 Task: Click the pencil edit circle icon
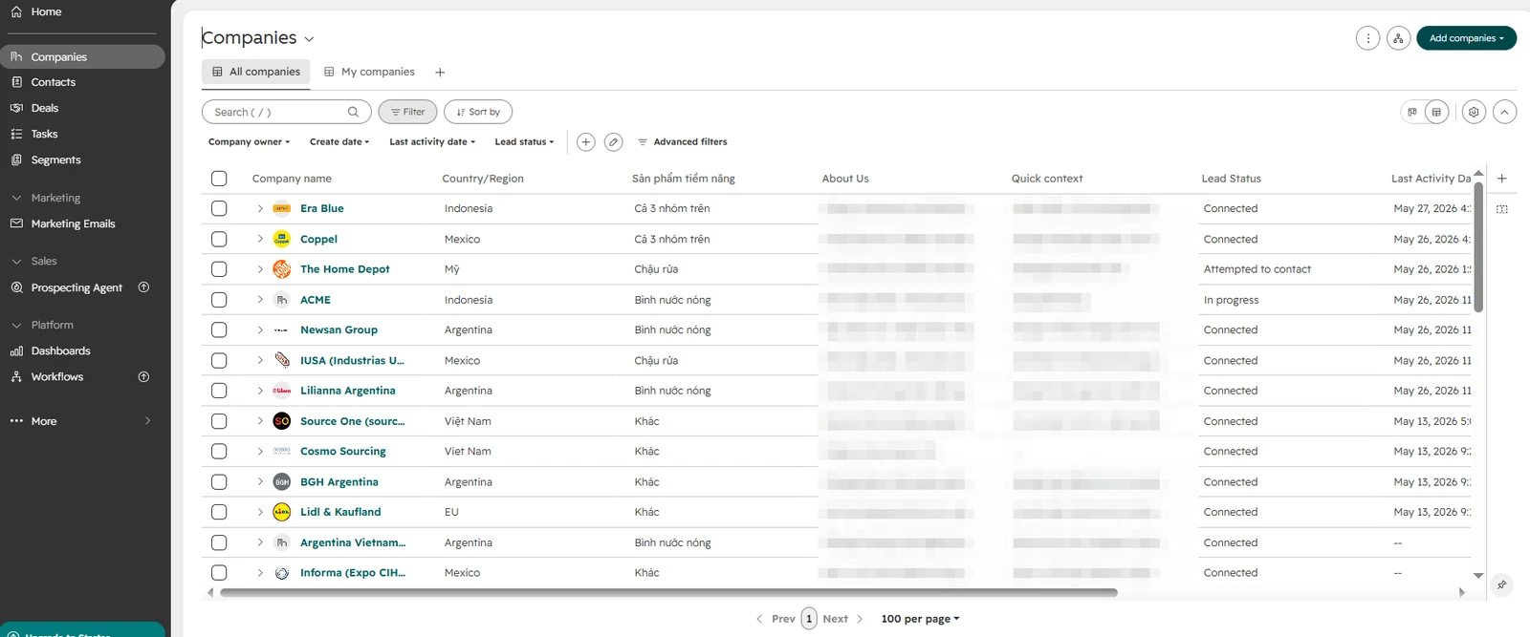pos(614,142)
